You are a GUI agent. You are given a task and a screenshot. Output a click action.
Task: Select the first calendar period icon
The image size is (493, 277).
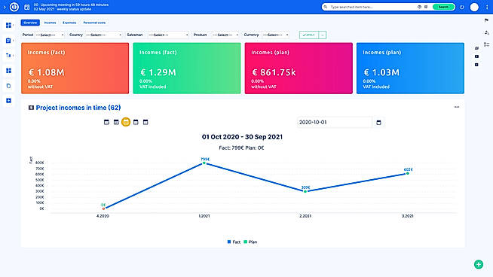pos(106,122)
